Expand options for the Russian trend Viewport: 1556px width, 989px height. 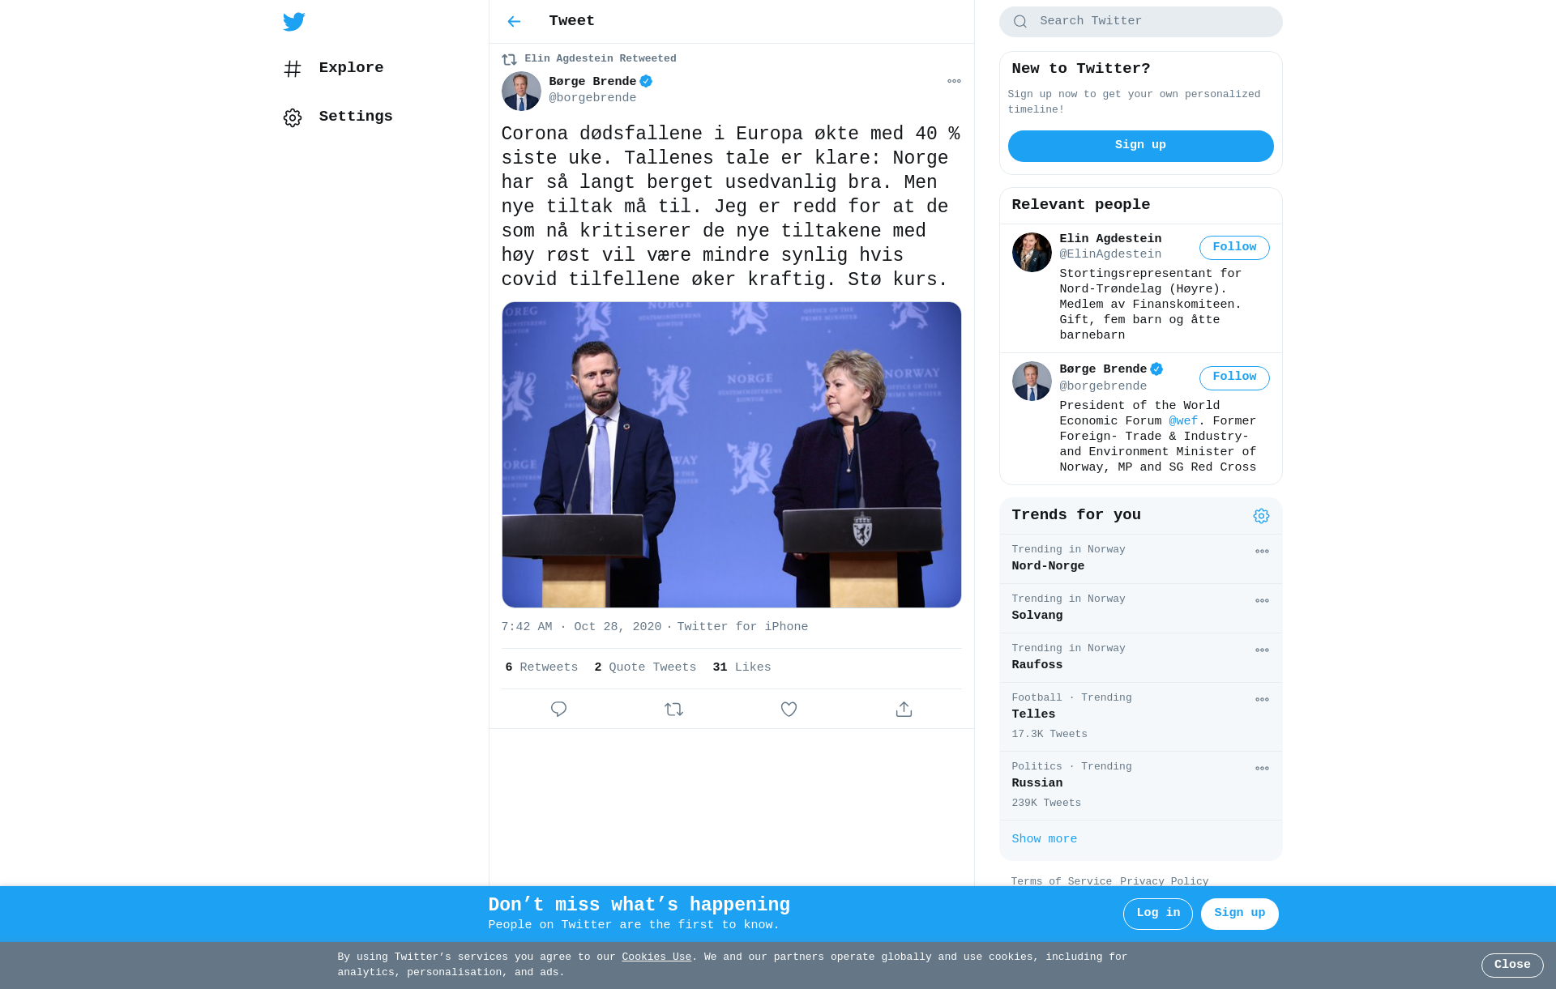tap(1262, 769)
